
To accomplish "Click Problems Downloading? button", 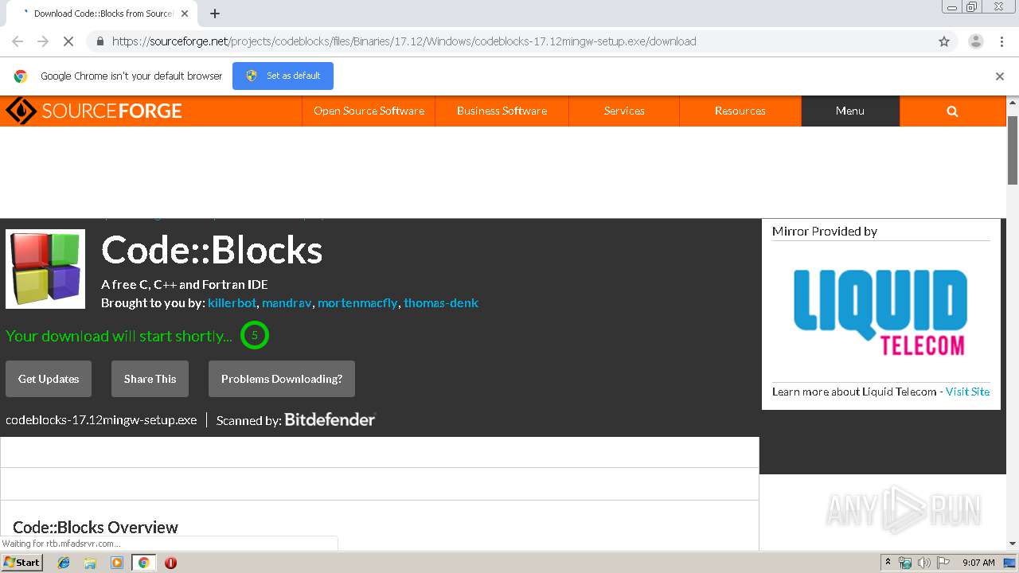I will point(282,379).
